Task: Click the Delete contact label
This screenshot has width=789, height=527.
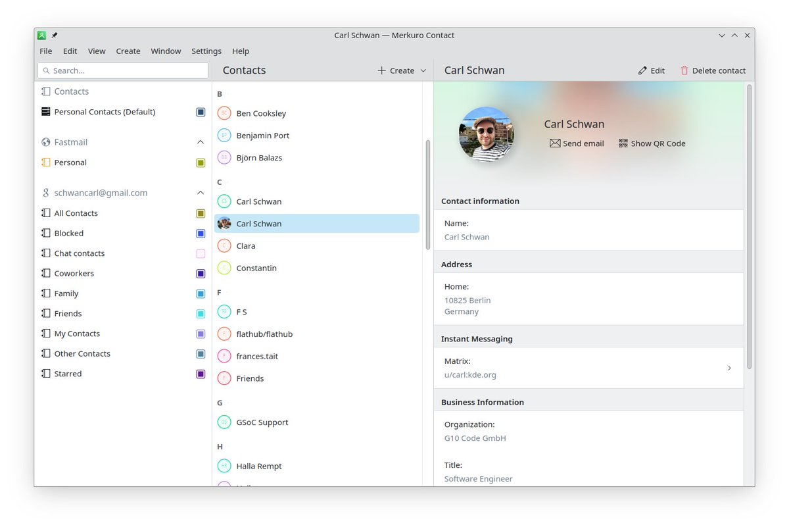Action: point(719,70)
